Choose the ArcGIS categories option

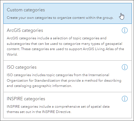pyautogui.click(x=68, y=42)
